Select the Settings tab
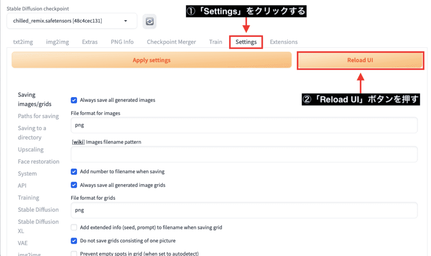 246,42
